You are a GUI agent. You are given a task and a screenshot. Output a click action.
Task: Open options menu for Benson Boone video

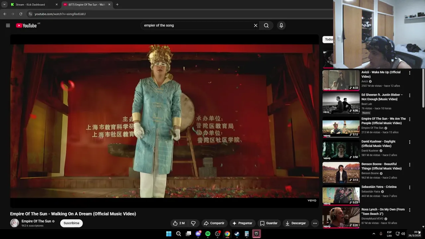pos(409,165)
